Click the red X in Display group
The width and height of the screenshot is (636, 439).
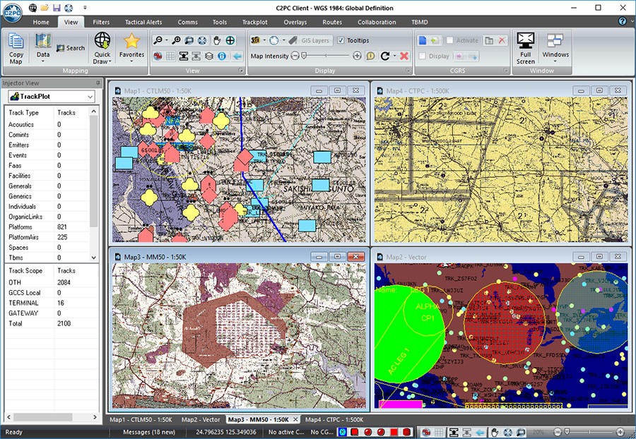404,56
